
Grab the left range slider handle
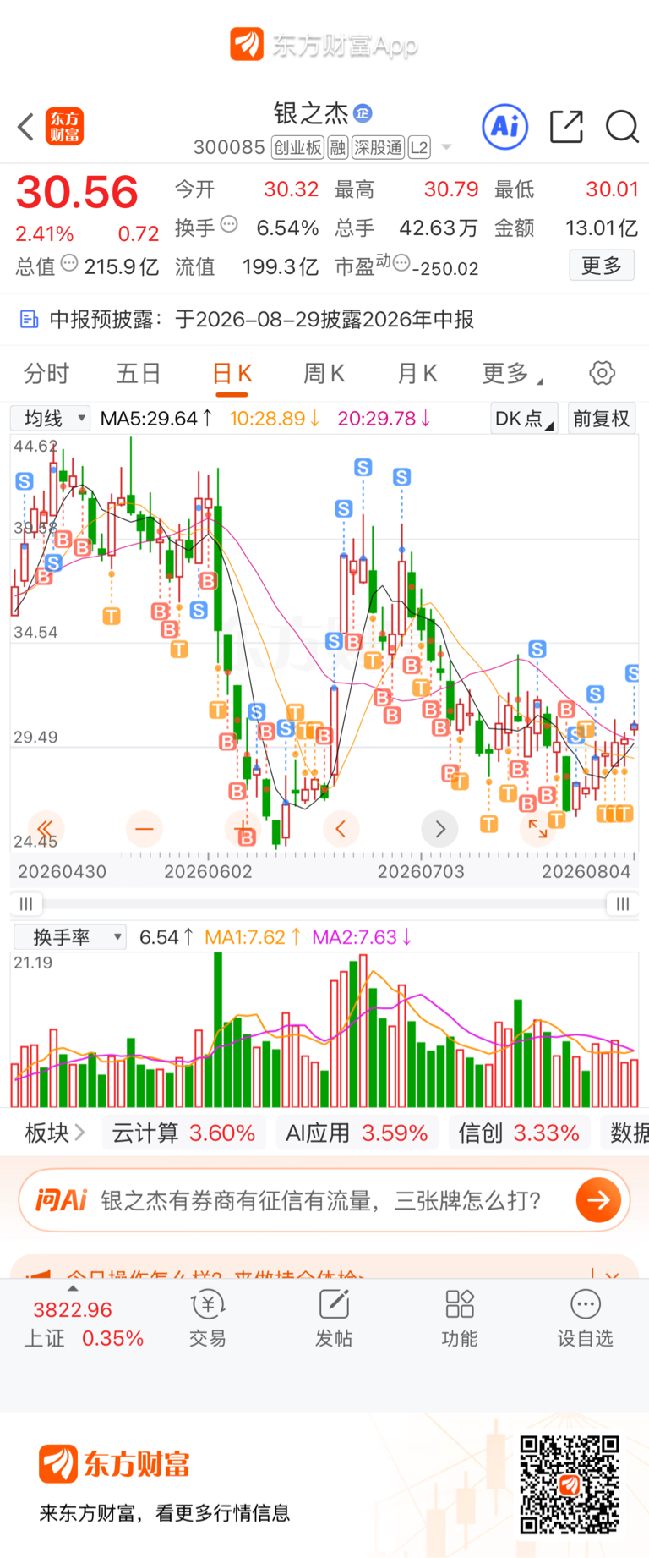[26, 904]
